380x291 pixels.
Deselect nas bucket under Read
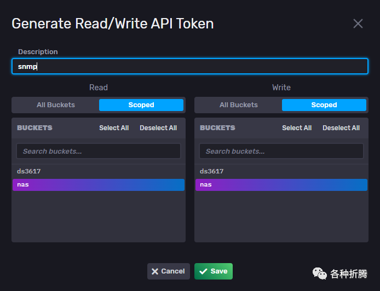click(99, 185)
